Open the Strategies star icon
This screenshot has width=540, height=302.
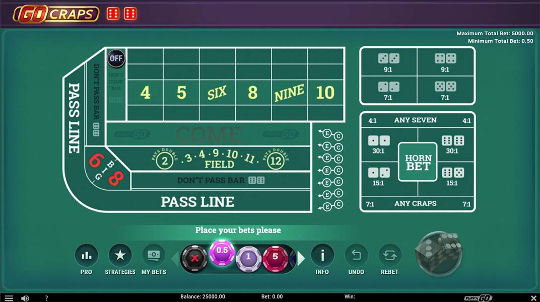click(x=120, y=256)
